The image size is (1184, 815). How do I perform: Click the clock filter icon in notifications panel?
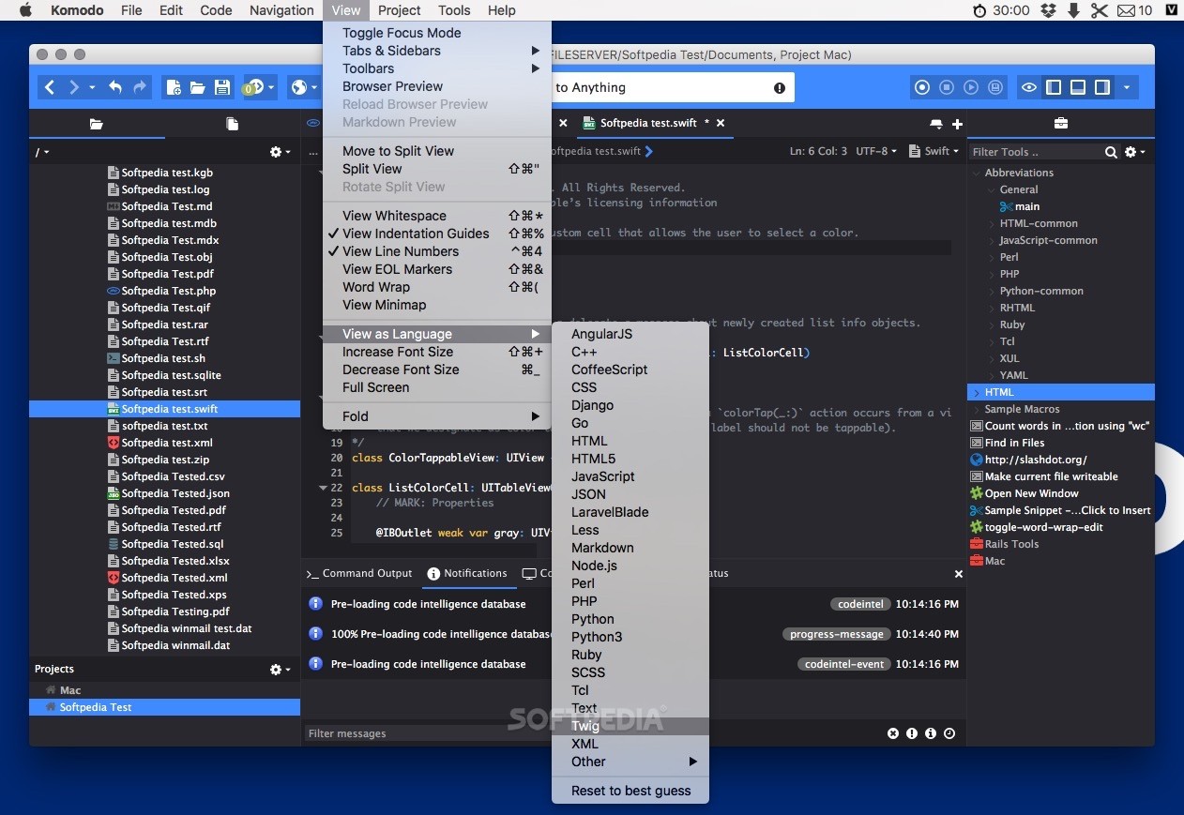[949, 733]
